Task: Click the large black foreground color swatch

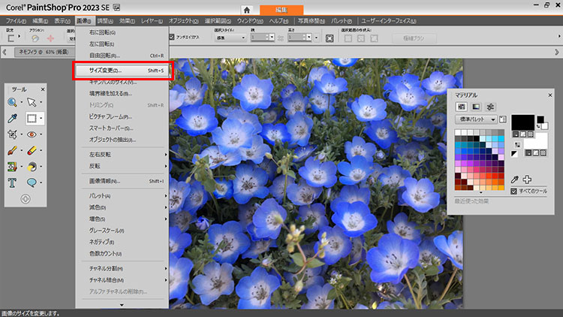Action: (x=522, y=122)
